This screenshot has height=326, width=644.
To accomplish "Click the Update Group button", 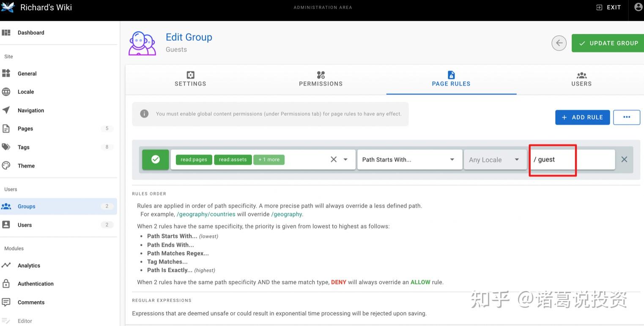I will (x=607, y=43).
